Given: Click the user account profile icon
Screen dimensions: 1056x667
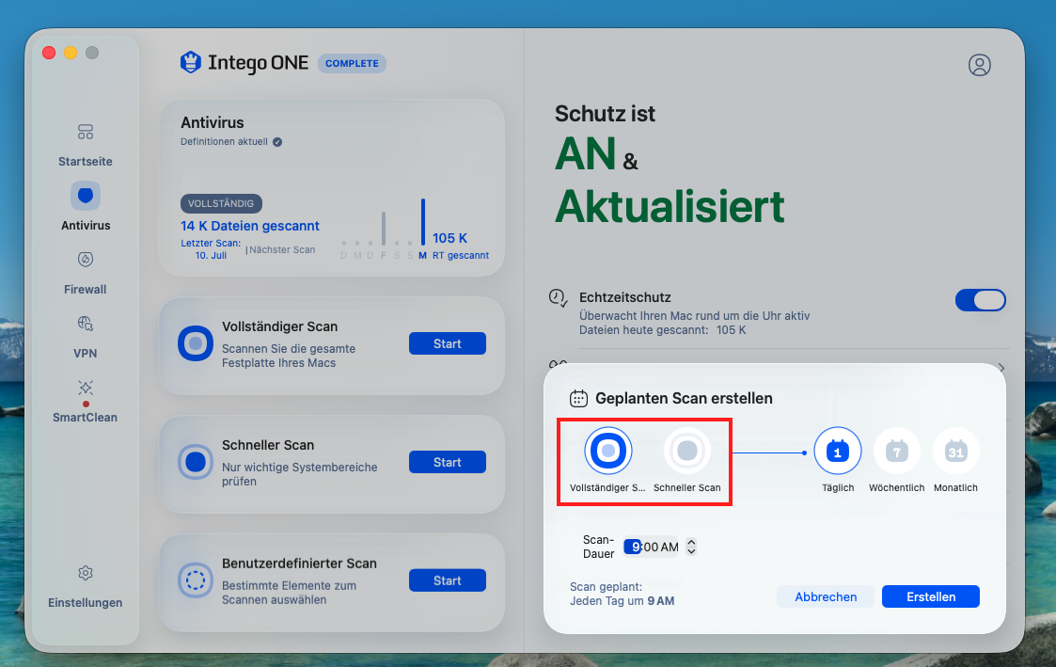Looking at the screenshot, I should click(x=979, y=65).
